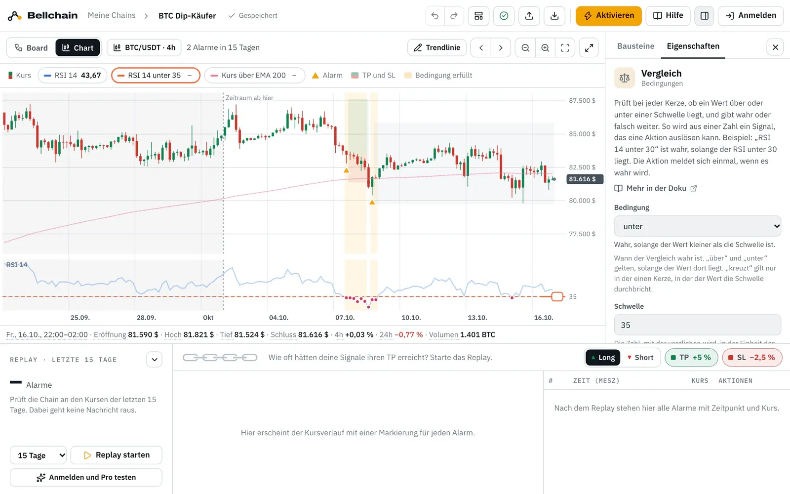The width and height of the screenshot is (790, 494).
Task: Activate the chain with Aktivieren
Action: point(609,16)
